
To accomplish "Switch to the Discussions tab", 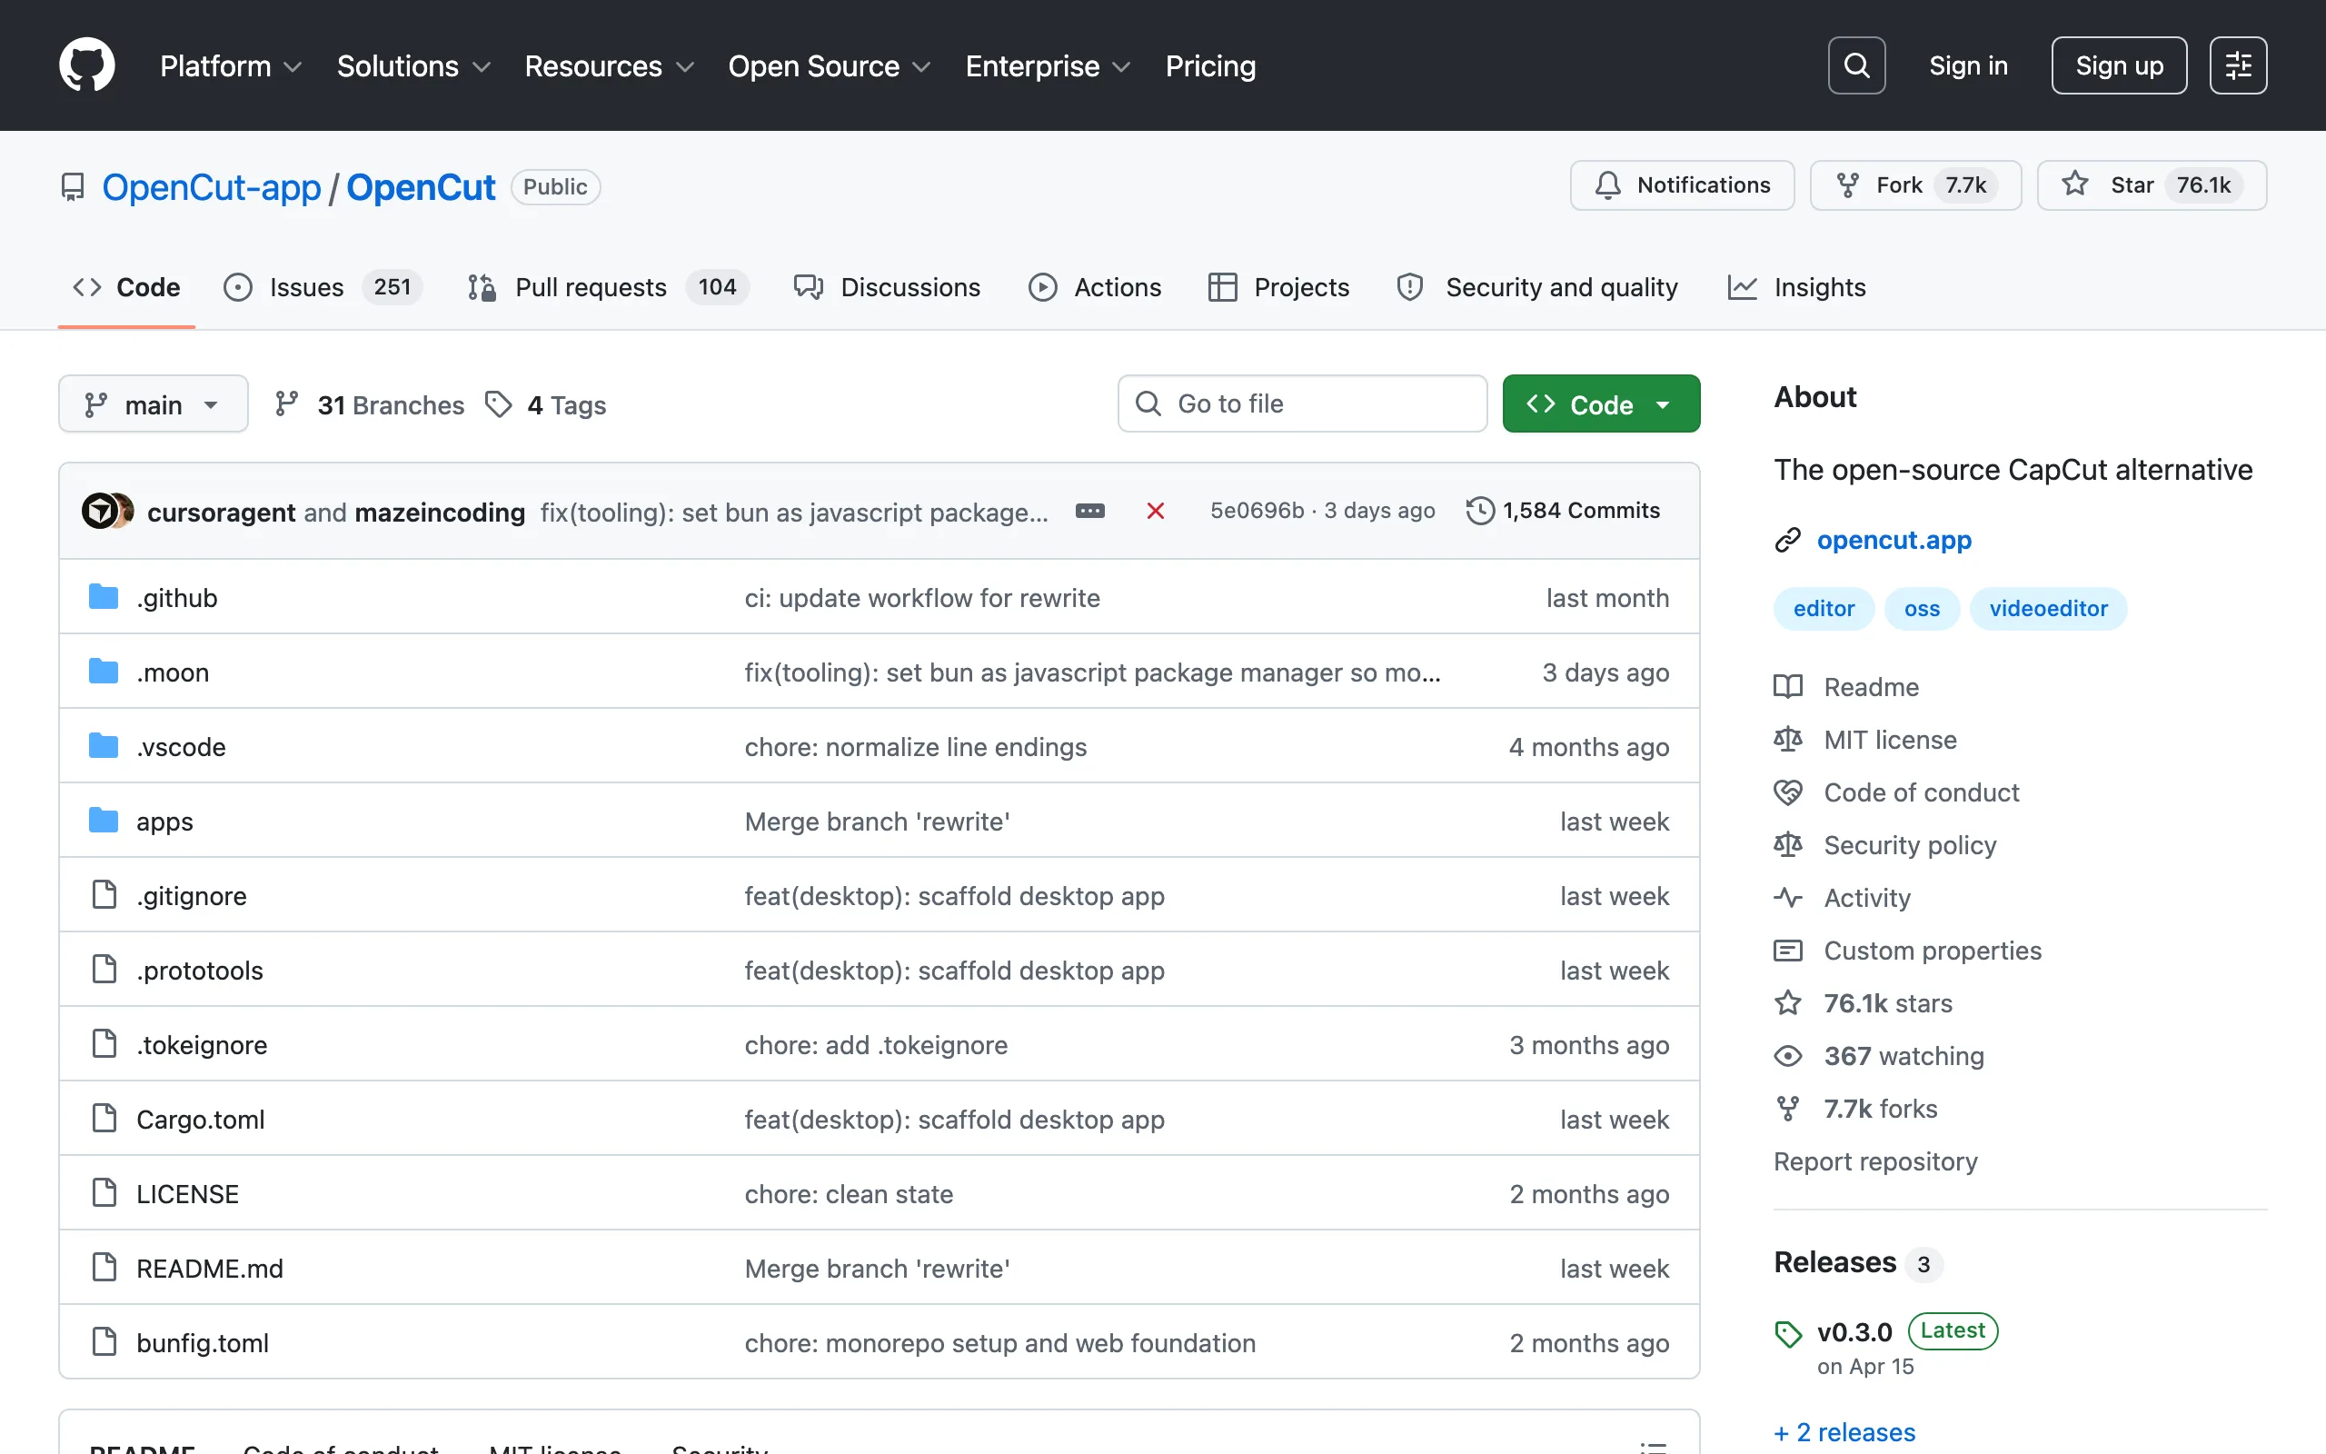I will (x=886, y=287).
